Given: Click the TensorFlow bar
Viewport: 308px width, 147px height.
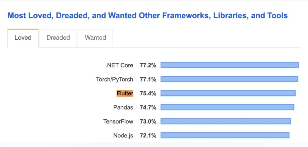Looking at the screenshot, I should (x=226, y=121).
